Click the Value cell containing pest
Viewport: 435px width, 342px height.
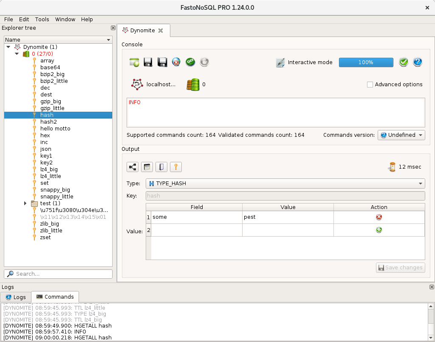288,217
